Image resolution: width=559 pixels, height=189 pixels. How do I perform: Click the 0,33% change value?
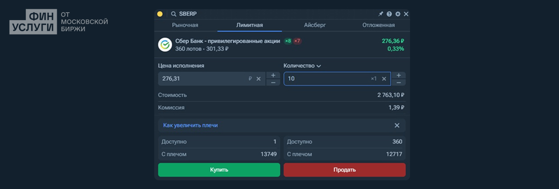coord(396,49)
